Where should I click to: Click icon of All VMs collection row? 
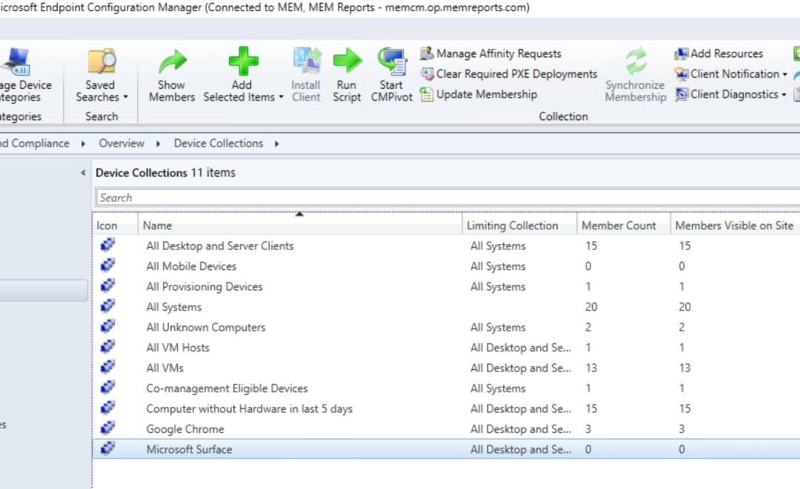[x=107, y=367]
